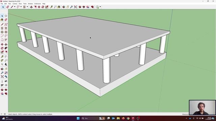The image size is (216, 121).
Task: Open the Sign In account icon
Action: pos(98,7)
